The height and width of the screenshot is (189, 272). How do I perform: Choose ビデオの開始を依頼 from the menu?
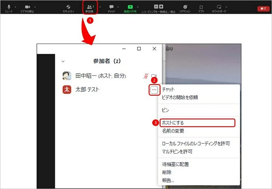pos(180,97)
